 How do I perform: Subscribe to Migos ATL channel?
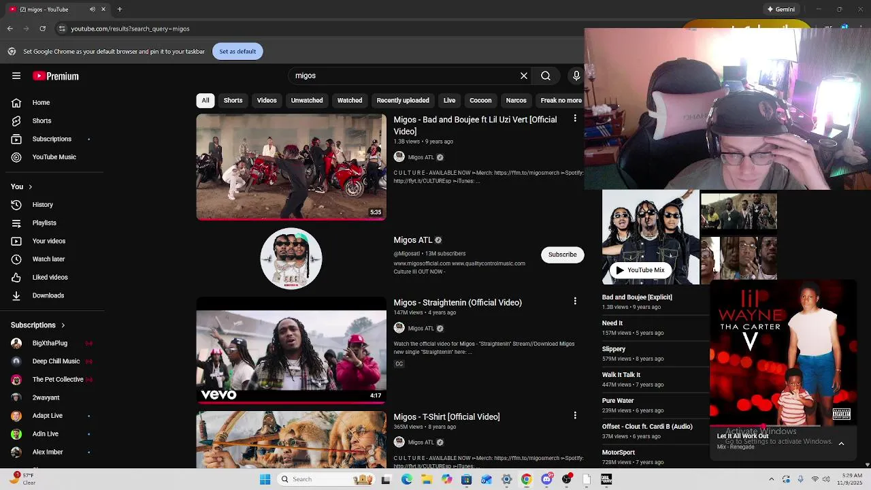(563, 255)
